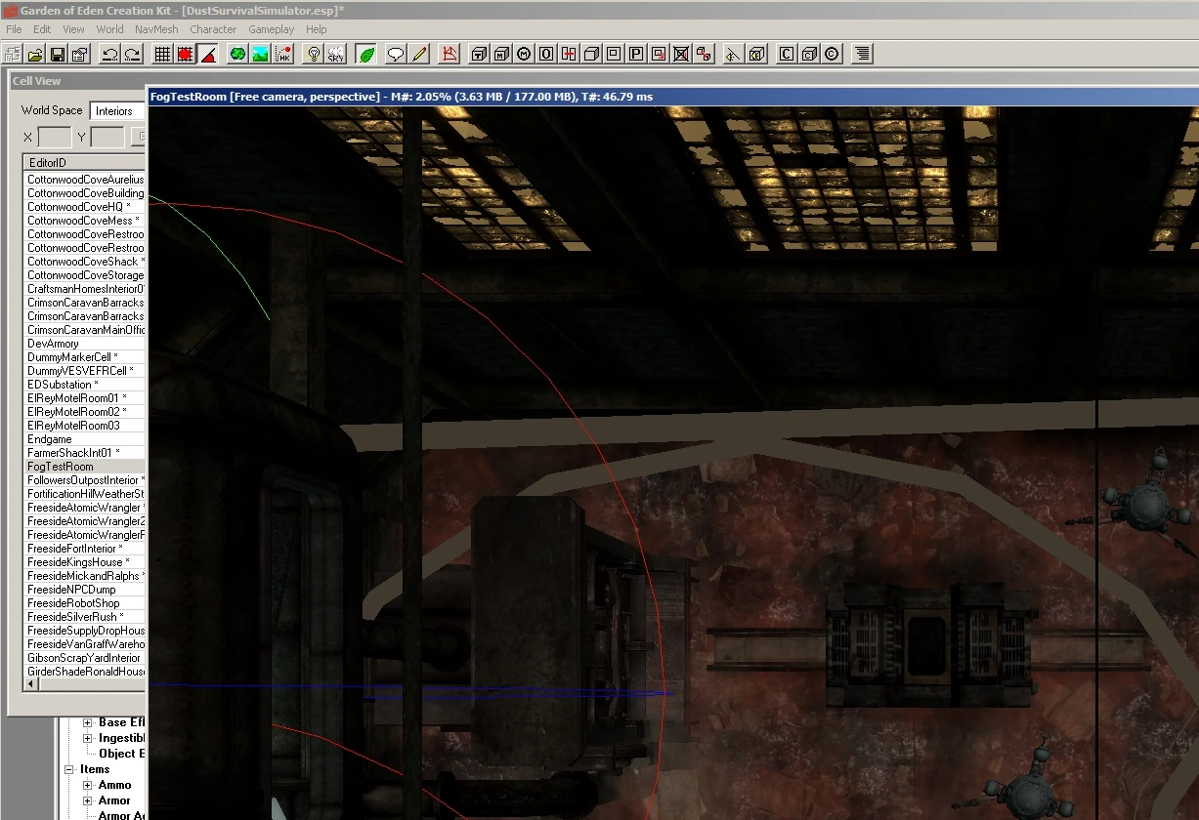1199x820 pixels.
Task: Click the cube with C icon
Action: pos(809,54)
